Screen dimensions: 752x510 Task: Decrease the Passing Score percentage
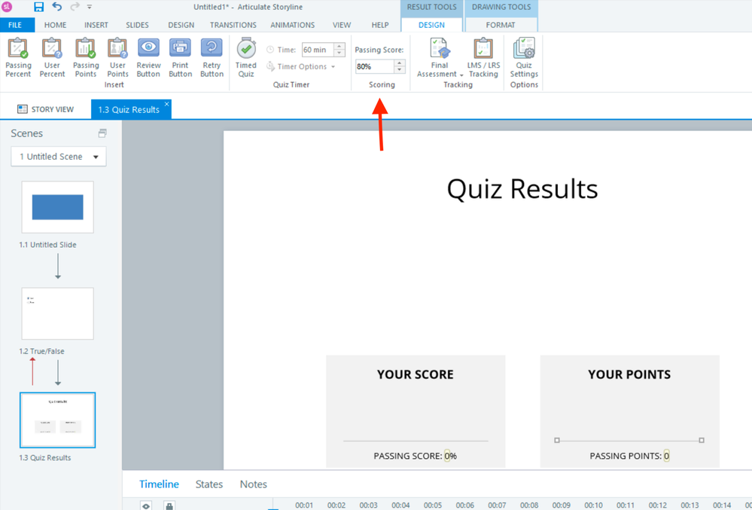pos(400,70)
